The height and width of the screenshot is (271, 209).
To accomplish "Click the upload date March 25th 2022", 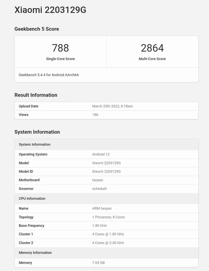I will [112, 106].
